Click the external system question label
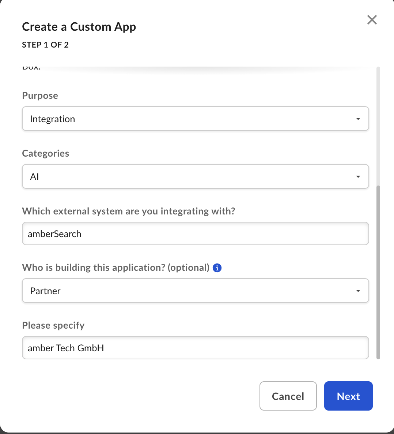This screenshot has width=394, height=434. point(129,211)
